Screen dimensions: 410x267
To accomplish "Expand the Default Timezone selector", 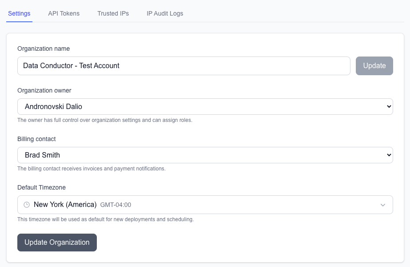I will pyautogui.click(x=205, y=204).
